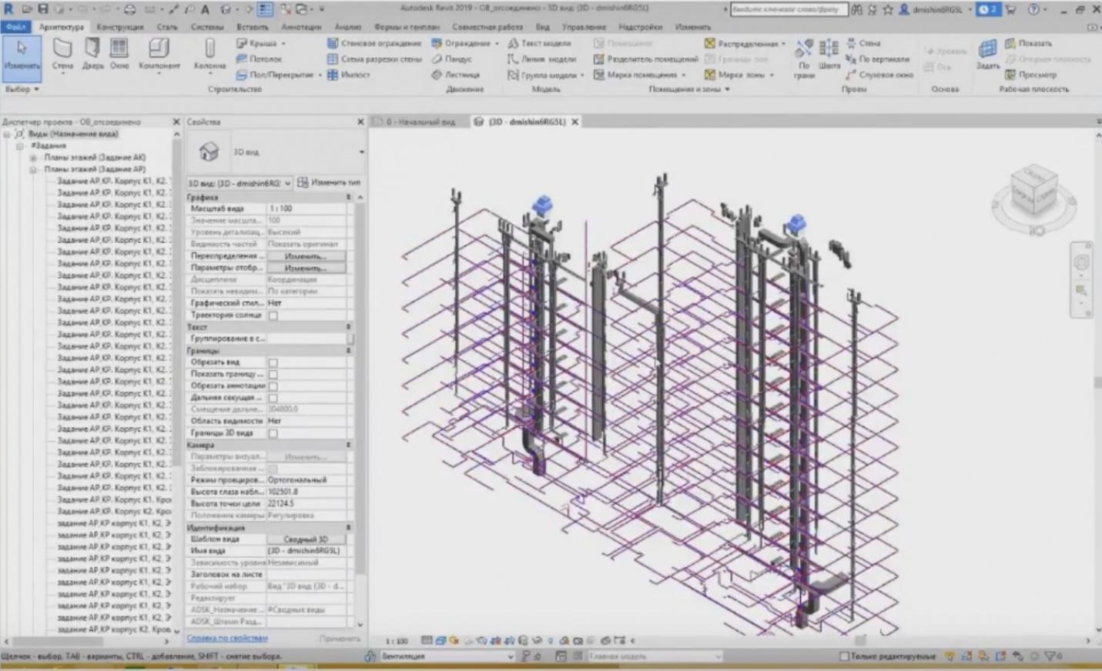Enable the Границы 3D вида checkbox
Screen dimensions: 1102x671
(273, 433)
